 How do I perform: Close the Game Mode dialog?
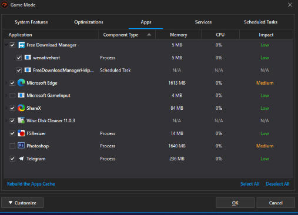click(290, 5)
